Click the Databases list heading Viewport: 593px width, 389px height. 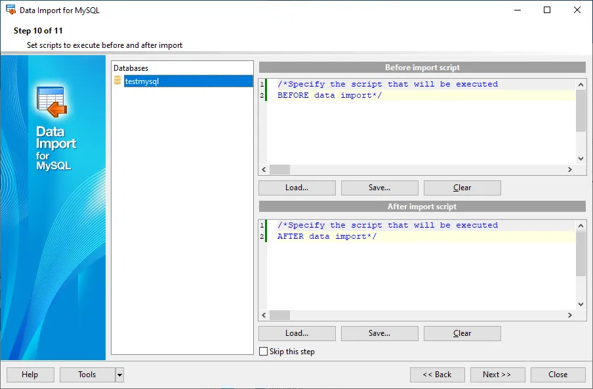point(131,68)
